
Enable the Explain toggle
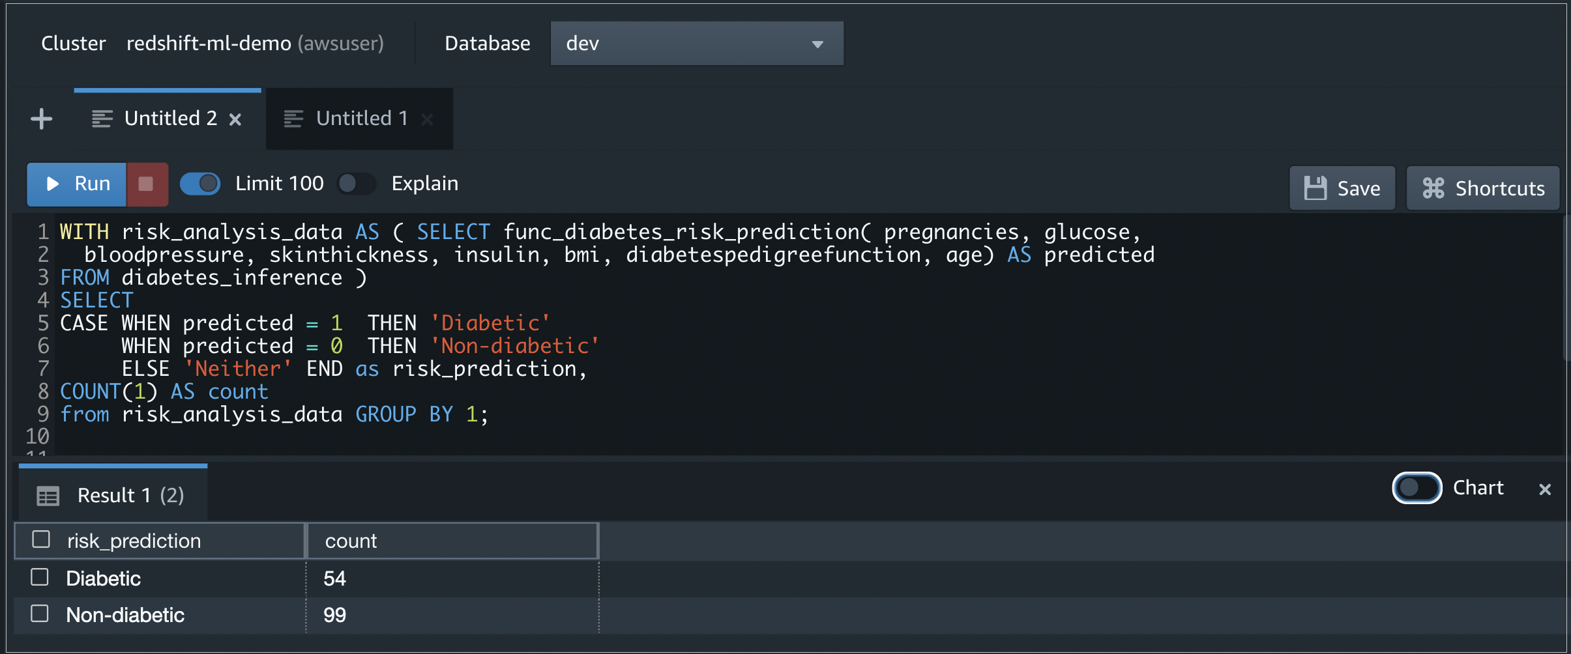pos(356,184)
